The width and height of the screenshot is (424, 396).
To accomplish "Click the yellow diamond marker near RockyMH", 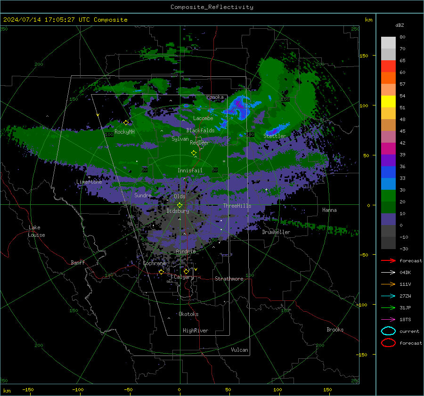I will point(126,123).
